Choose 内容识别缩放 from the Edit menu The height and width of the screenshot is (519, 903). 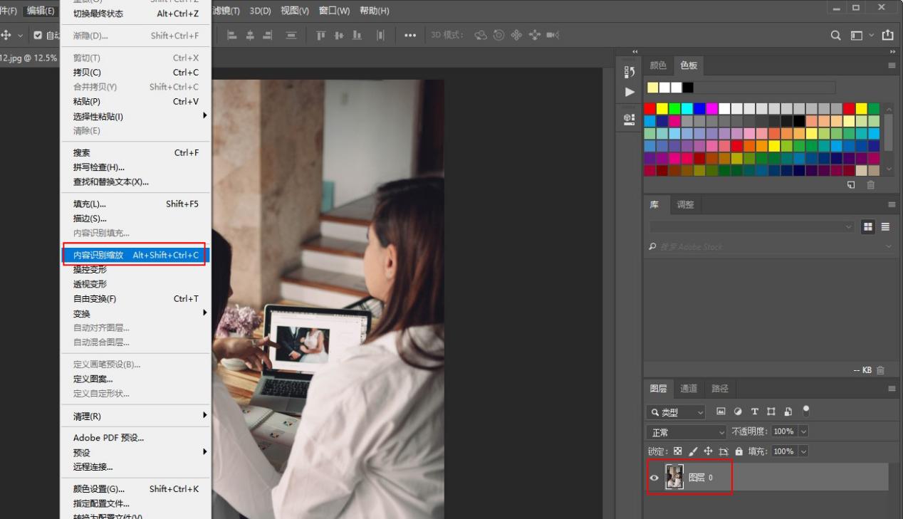tap(136, 255)
